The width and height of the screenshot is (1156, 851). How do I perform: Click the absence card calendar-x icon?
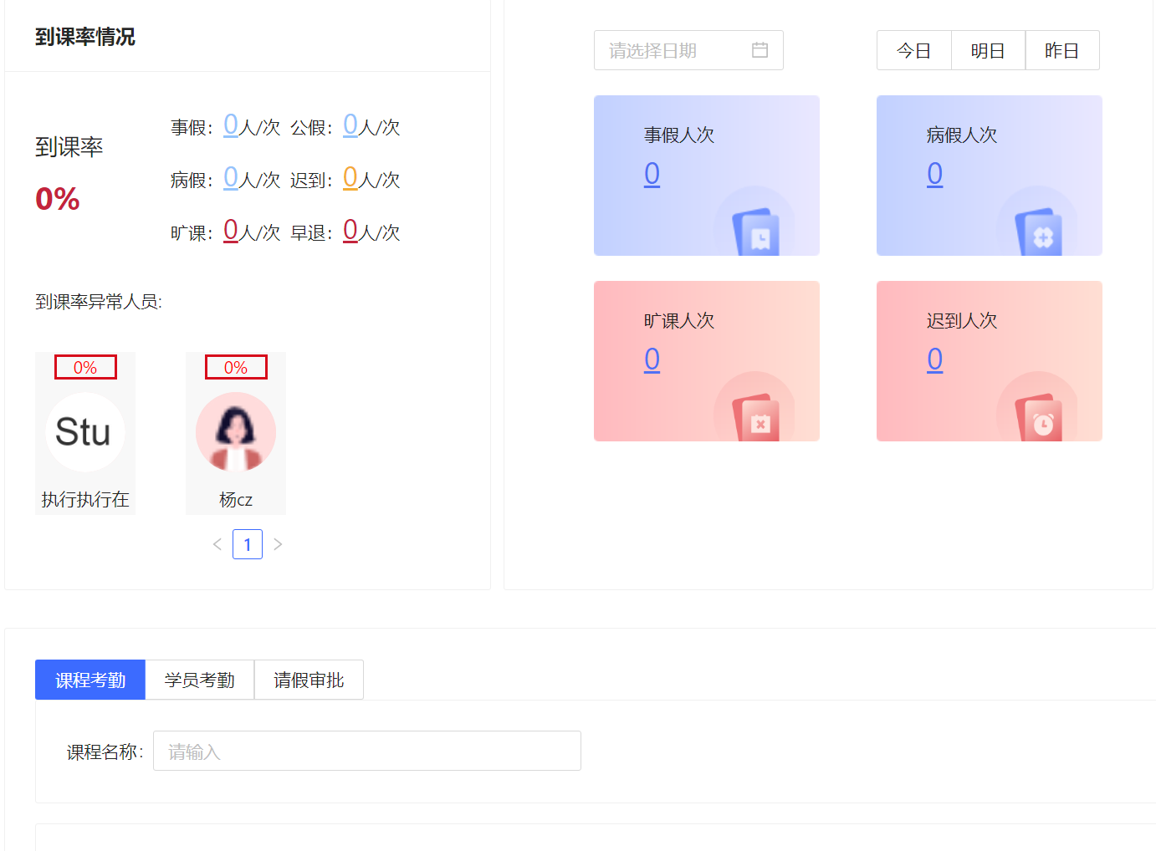757,418
